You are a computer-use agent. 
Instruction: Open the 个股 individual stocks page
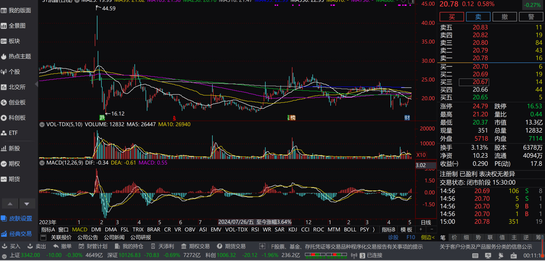tap(11, 72)
